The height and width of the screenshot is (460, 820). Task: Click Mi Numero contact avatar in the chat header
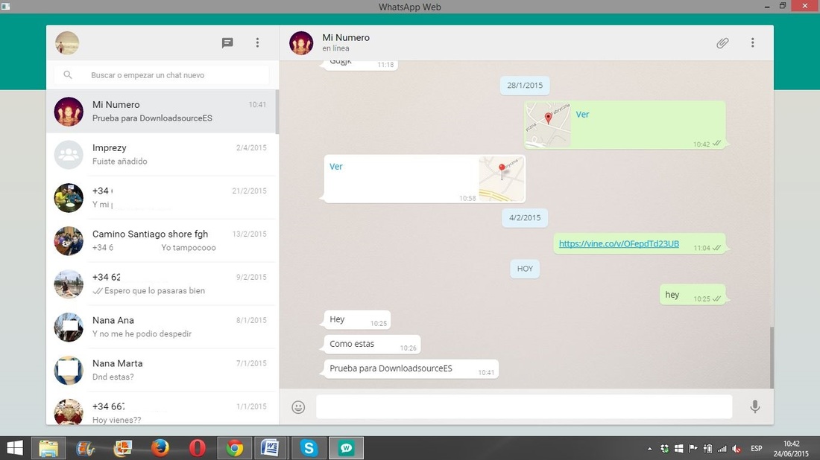[x=301, y=43]
